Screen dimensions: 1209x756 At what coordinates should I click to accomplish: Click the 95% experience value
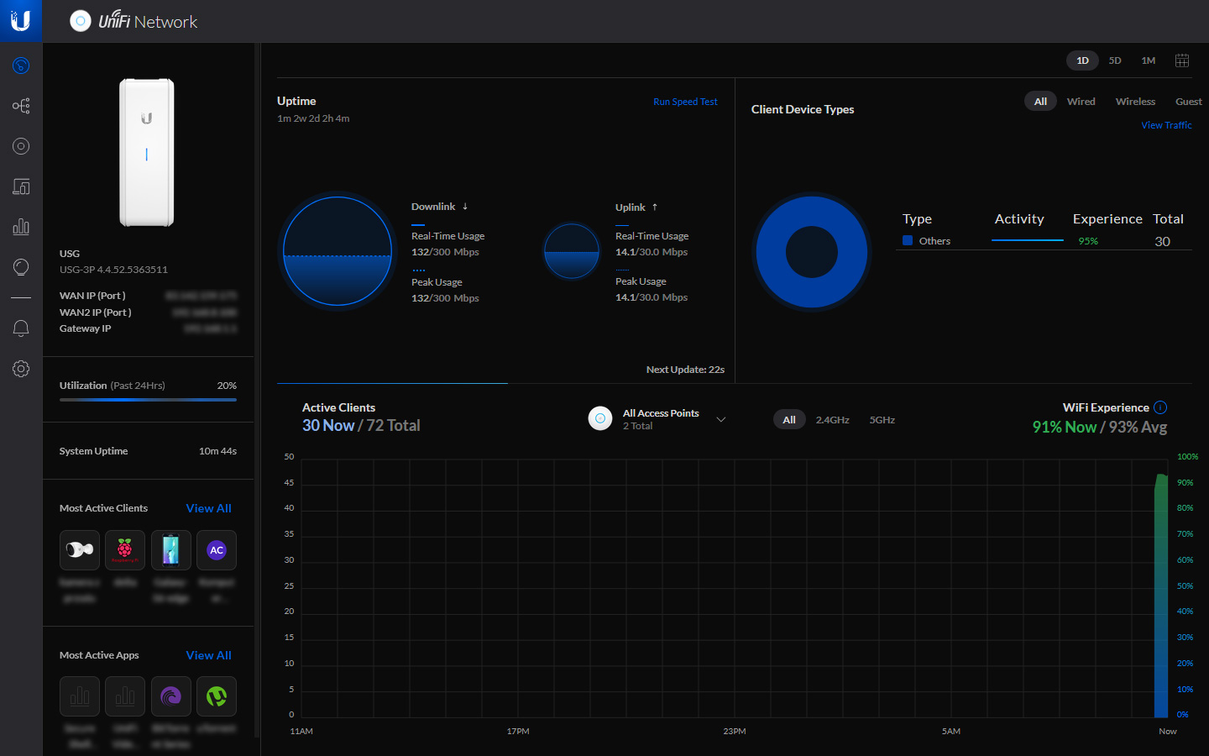(1088, 241)
